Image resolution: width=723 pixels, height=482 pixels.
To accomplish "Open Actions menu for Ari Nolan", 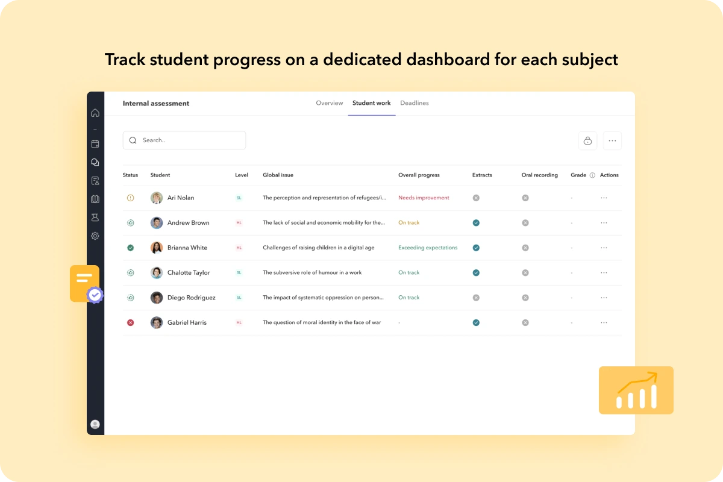I will point(604,198).
